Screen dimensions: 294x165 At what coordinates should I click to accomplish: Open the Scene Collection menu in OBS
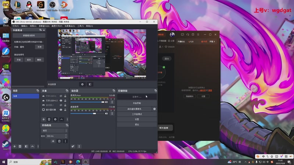(70, 26)
